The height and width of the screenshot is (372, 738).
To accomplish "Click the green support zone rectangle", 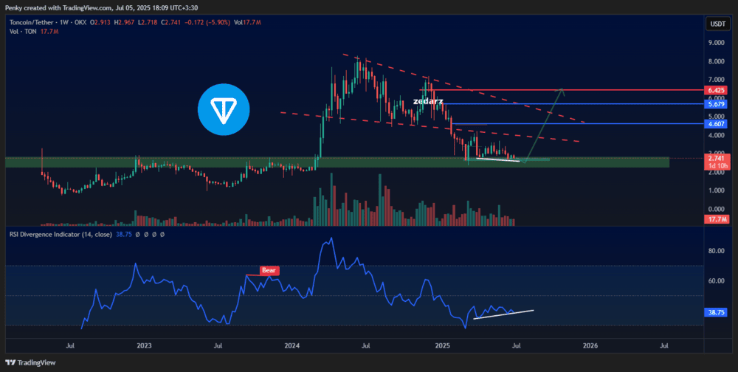I will point(337,162).
